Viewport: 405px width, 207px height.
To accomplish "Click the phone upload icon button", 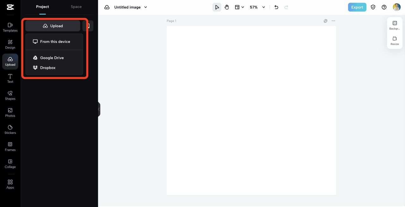I will click(88, 26).
